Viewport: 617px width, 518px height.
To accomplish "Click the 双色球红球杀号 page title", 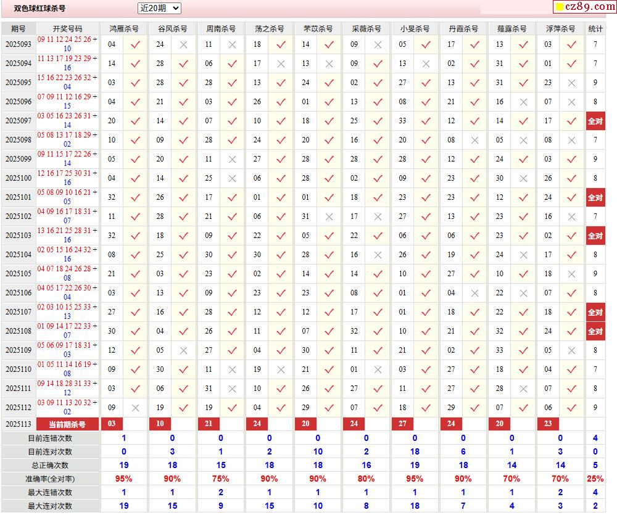I will click(39, 8).
